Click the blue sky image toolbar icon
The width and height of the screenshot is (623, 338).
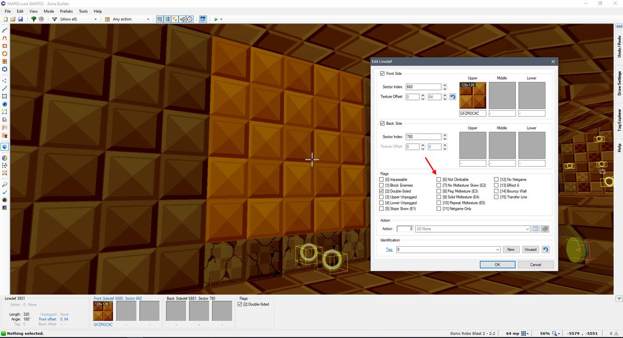tap(202, 19)
